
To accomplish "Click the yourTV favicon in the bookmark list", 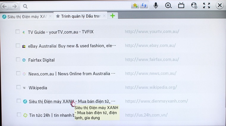I will coord(23,33).
